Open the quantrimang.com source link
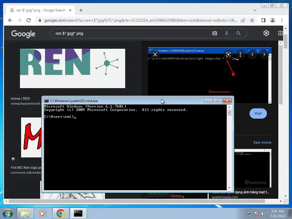Screen dimensions: 292x219 pos(225,197)
